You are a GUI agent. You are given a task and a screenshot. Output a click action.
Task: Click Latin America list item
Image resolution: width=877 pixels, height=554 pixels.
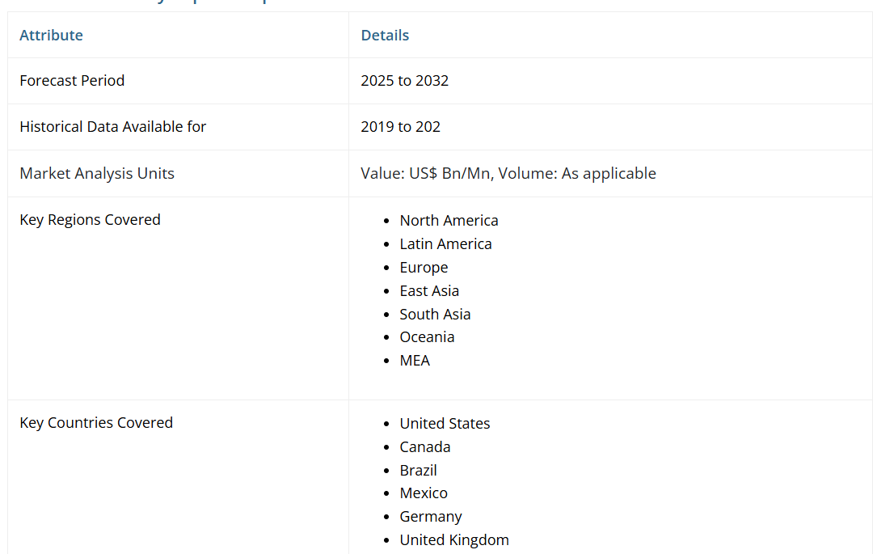(x=445, y=244)
